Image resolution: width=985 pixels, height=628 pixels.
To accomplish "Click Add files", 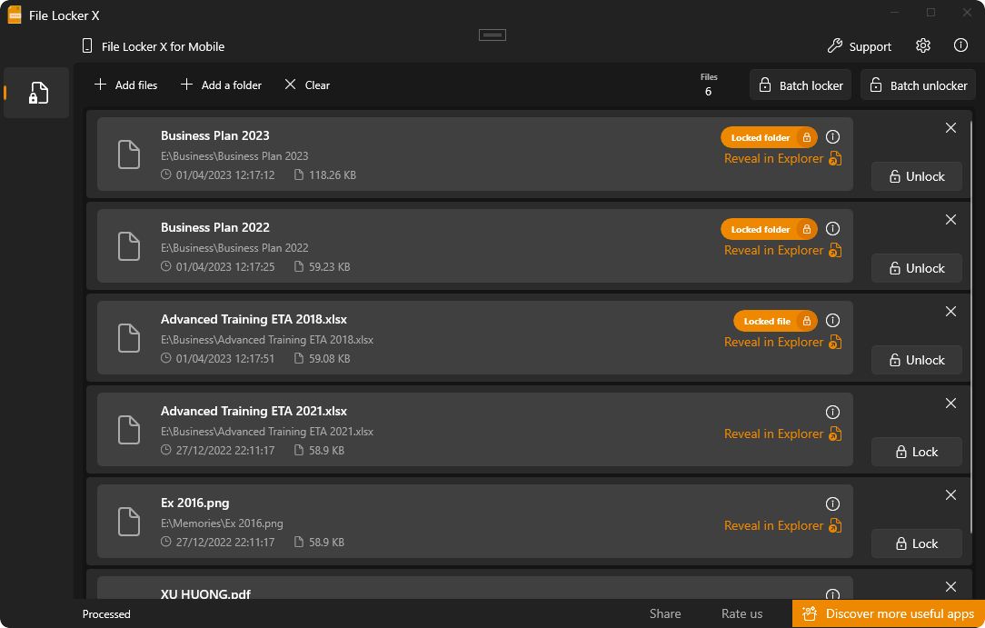I will (125, 85).
